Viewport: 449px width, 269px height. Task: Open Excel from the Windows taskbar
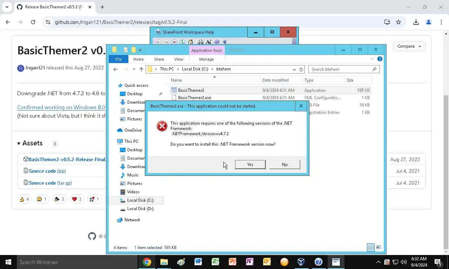[x=215, y=262]
